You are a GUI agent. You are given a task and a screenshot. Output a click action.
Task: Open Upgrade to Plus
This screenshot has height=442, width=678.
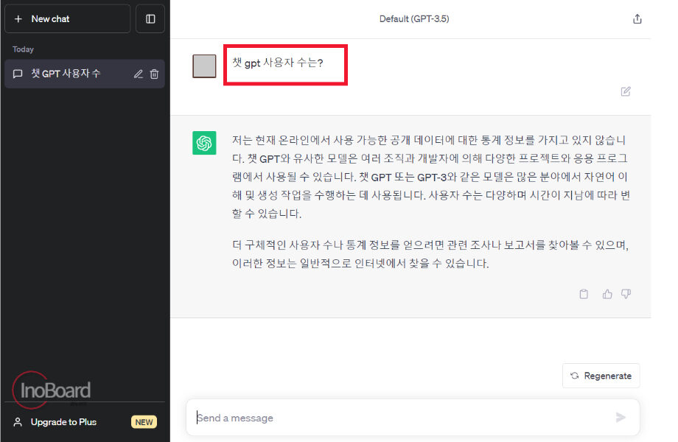point(85,422)
